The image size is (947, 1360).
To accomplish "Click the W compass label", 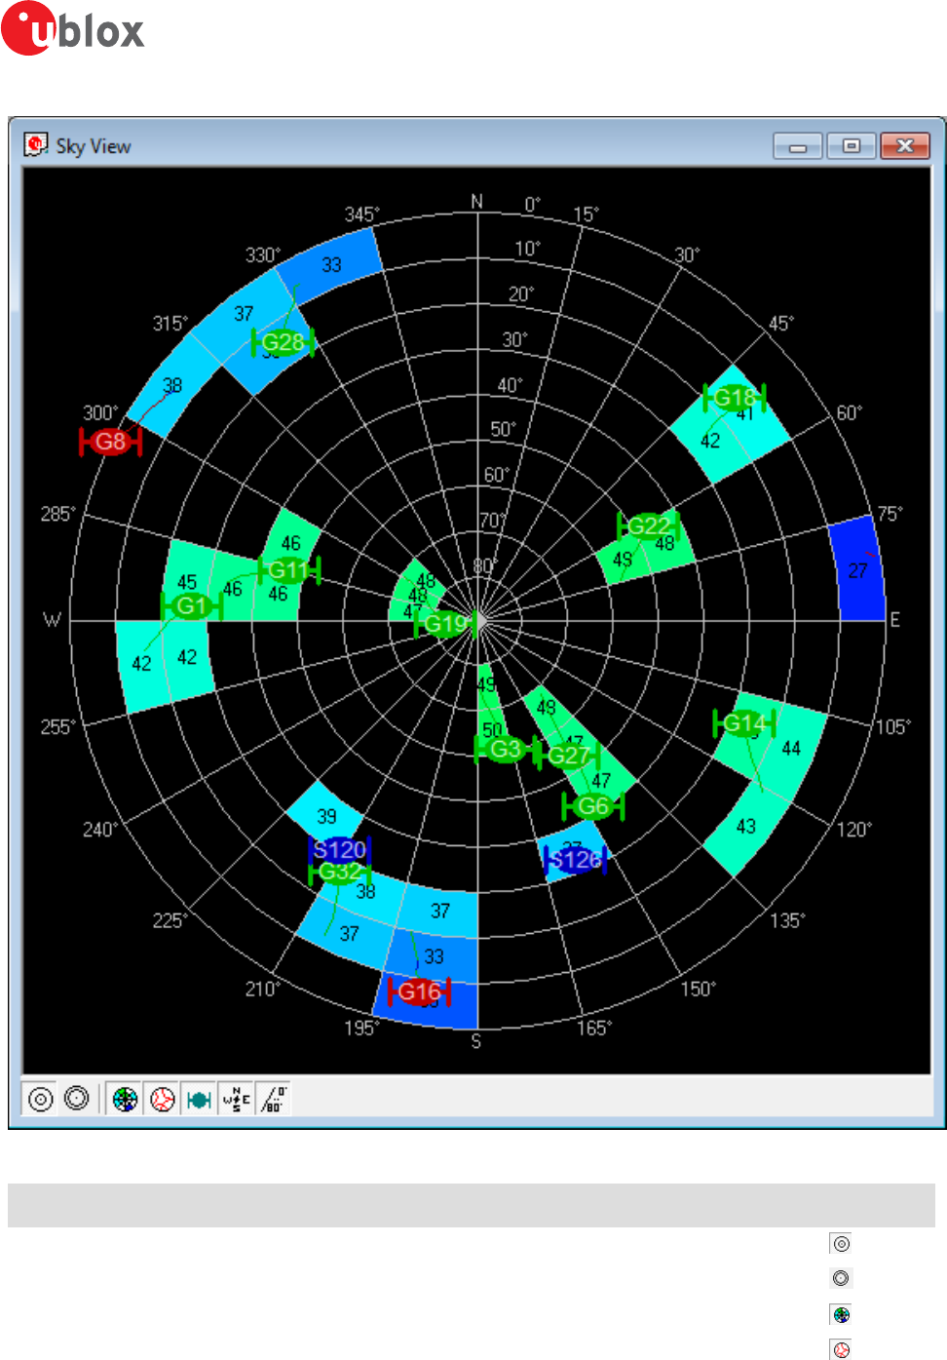I will pos(53,620).
